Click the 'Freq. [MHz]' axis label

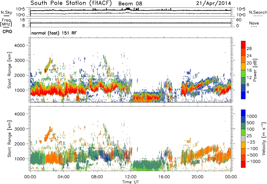point(6,23)
